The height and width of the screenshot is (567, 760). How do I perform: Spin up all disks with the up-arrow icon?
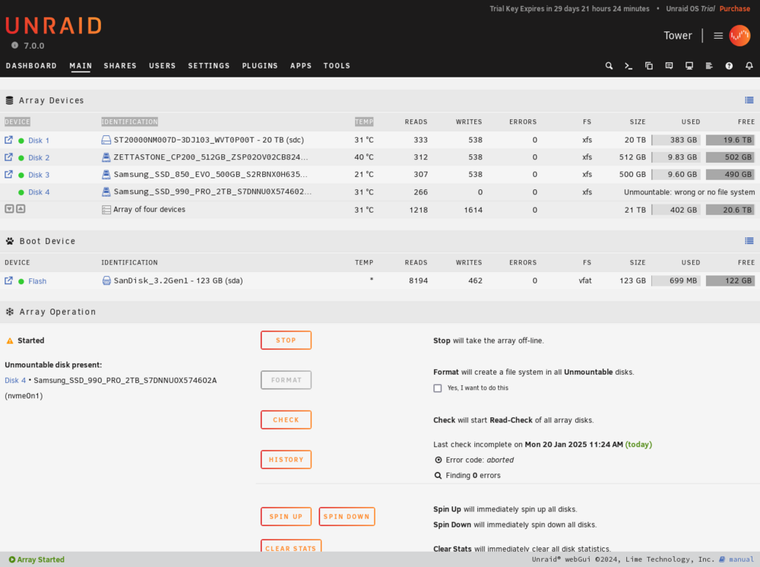click(x=21, y=209)
